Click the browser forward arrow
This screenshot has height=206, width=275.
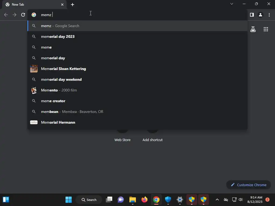click(x=15, y=15)
